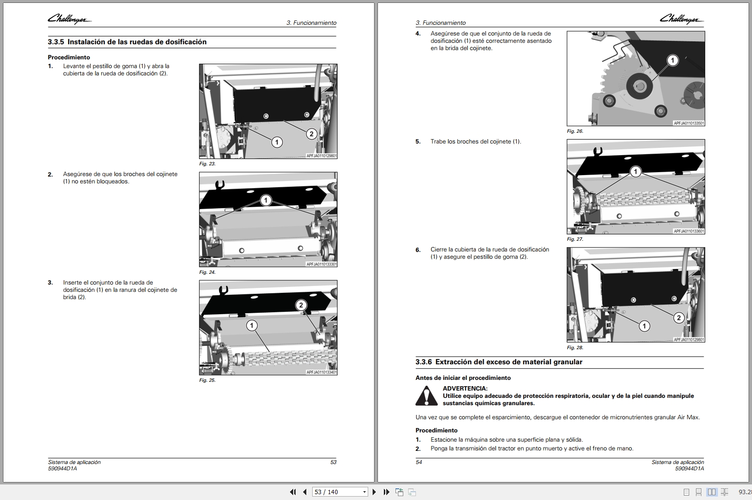Go to the previous page
Image resolution: width=752 pixels, height=500 pixels.
click(305, 492)
